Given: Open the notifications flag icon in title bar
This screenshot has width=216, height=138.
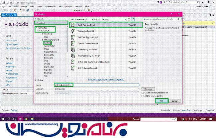Looking at the screenshot, I should pos(160,2).
